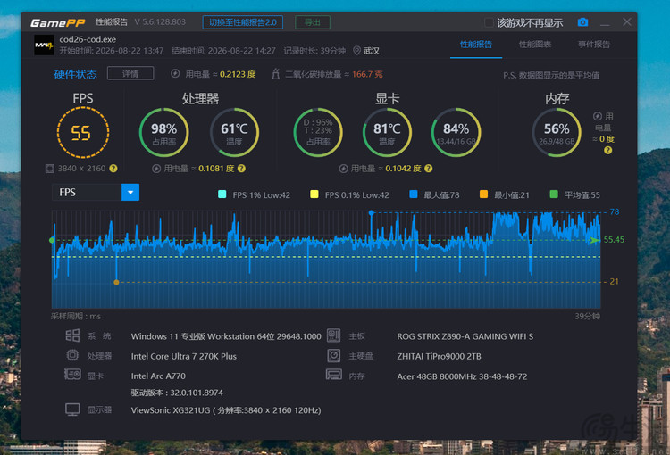The image size is (670, 455).
Task: Switch to 性能图表 tab
Action: 535,45
